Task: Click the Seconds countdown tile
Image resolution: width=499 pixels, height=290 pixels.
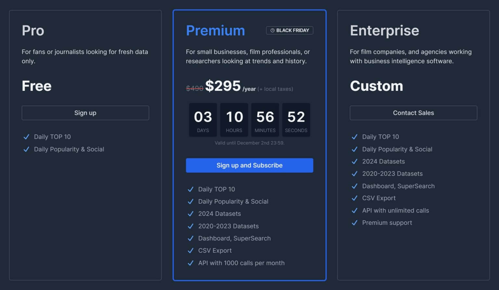Action: click(x=296, y=120)
